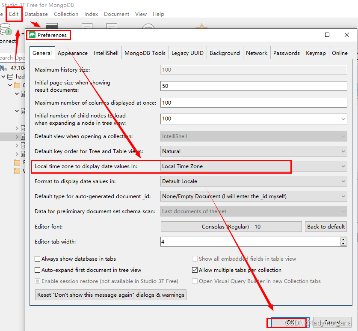This screenshot has width=358, height=331.
Task: Increase editor tab width with up arrow
Action: 343,239
